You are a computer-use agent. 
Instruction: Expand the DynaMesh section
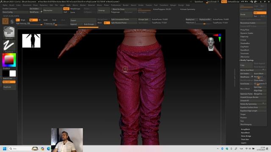point(245,50)
